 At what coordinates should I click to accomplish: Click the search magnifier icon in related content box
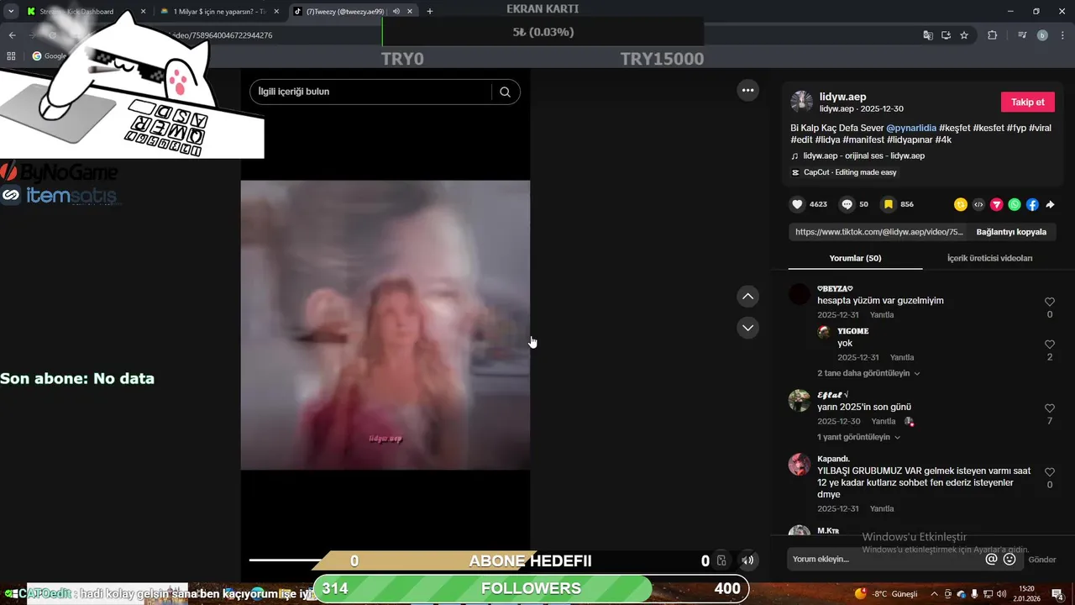click(505, 92)
